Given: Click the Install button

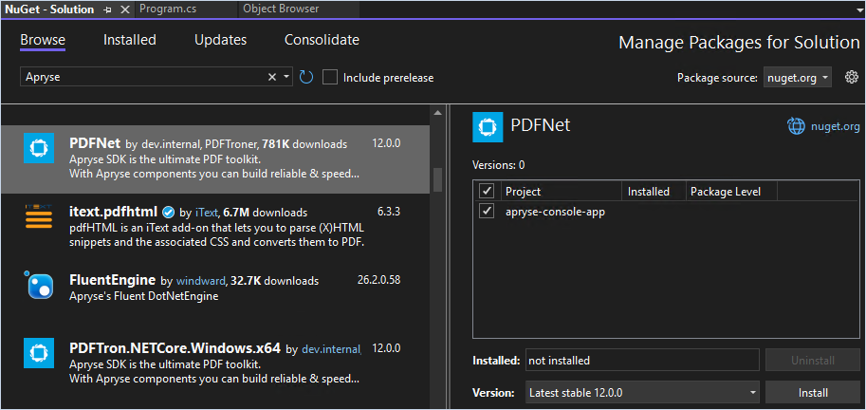Looking at the screenshot, I should [813, 393].
